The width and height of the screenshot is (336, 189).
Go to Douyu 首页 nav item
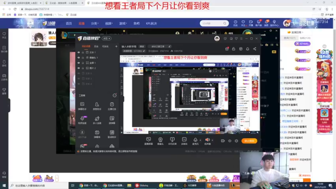point(69,24)
